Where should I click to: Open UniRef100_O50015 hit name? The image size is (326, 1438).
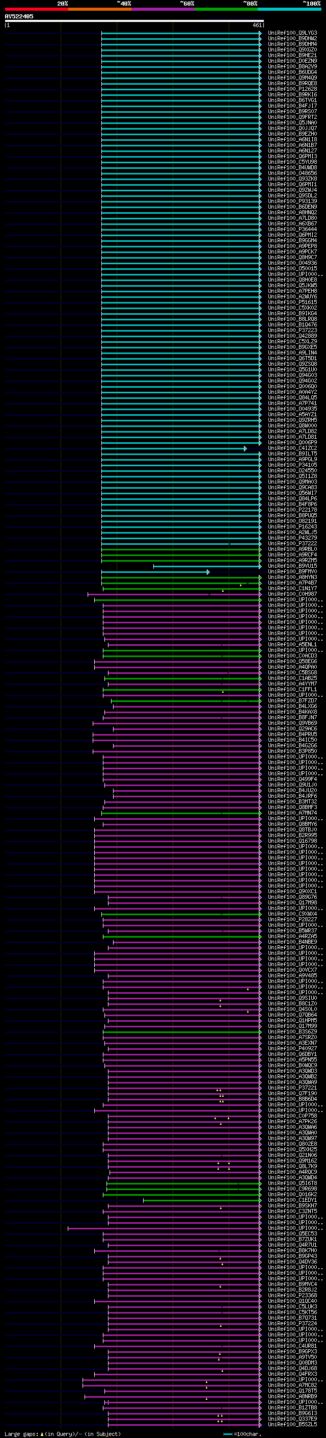[292, 268]
